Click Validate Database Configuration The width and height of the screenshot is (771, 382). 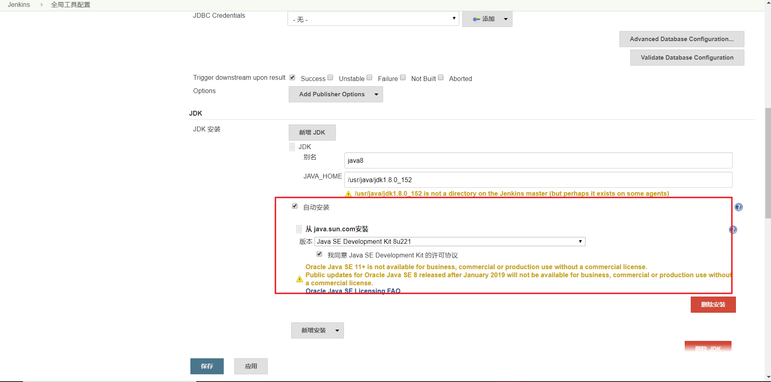coord(687,58)
